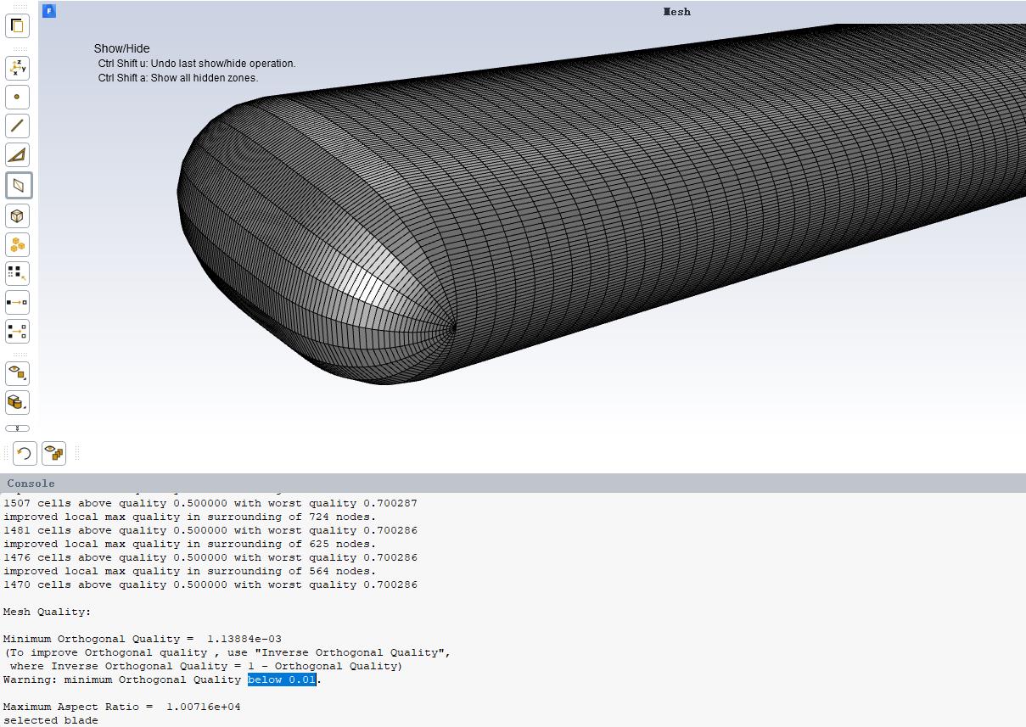Viewport: 1026px width, 727px height.
Task: Select the box zone selection tool
Action: coord(17,215)
